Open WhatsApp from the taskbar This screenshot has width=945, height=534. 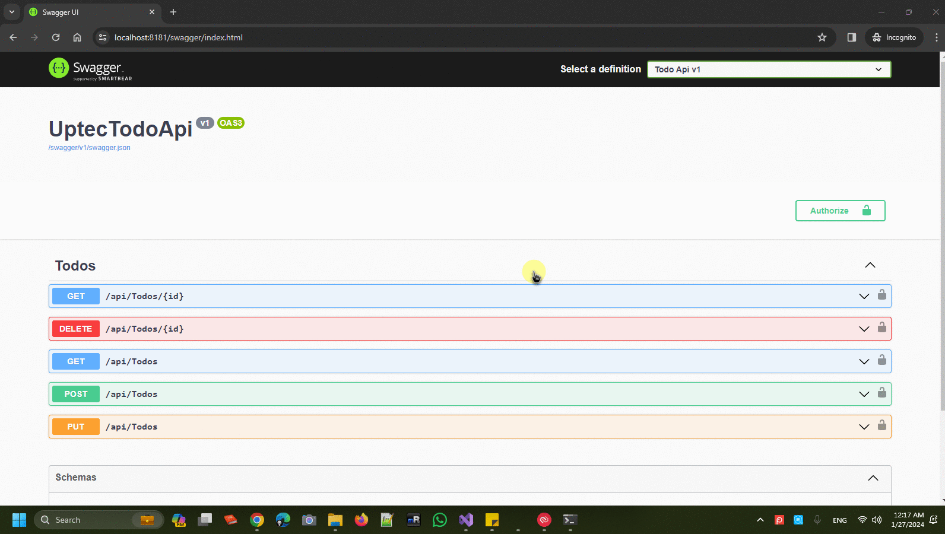439,520
